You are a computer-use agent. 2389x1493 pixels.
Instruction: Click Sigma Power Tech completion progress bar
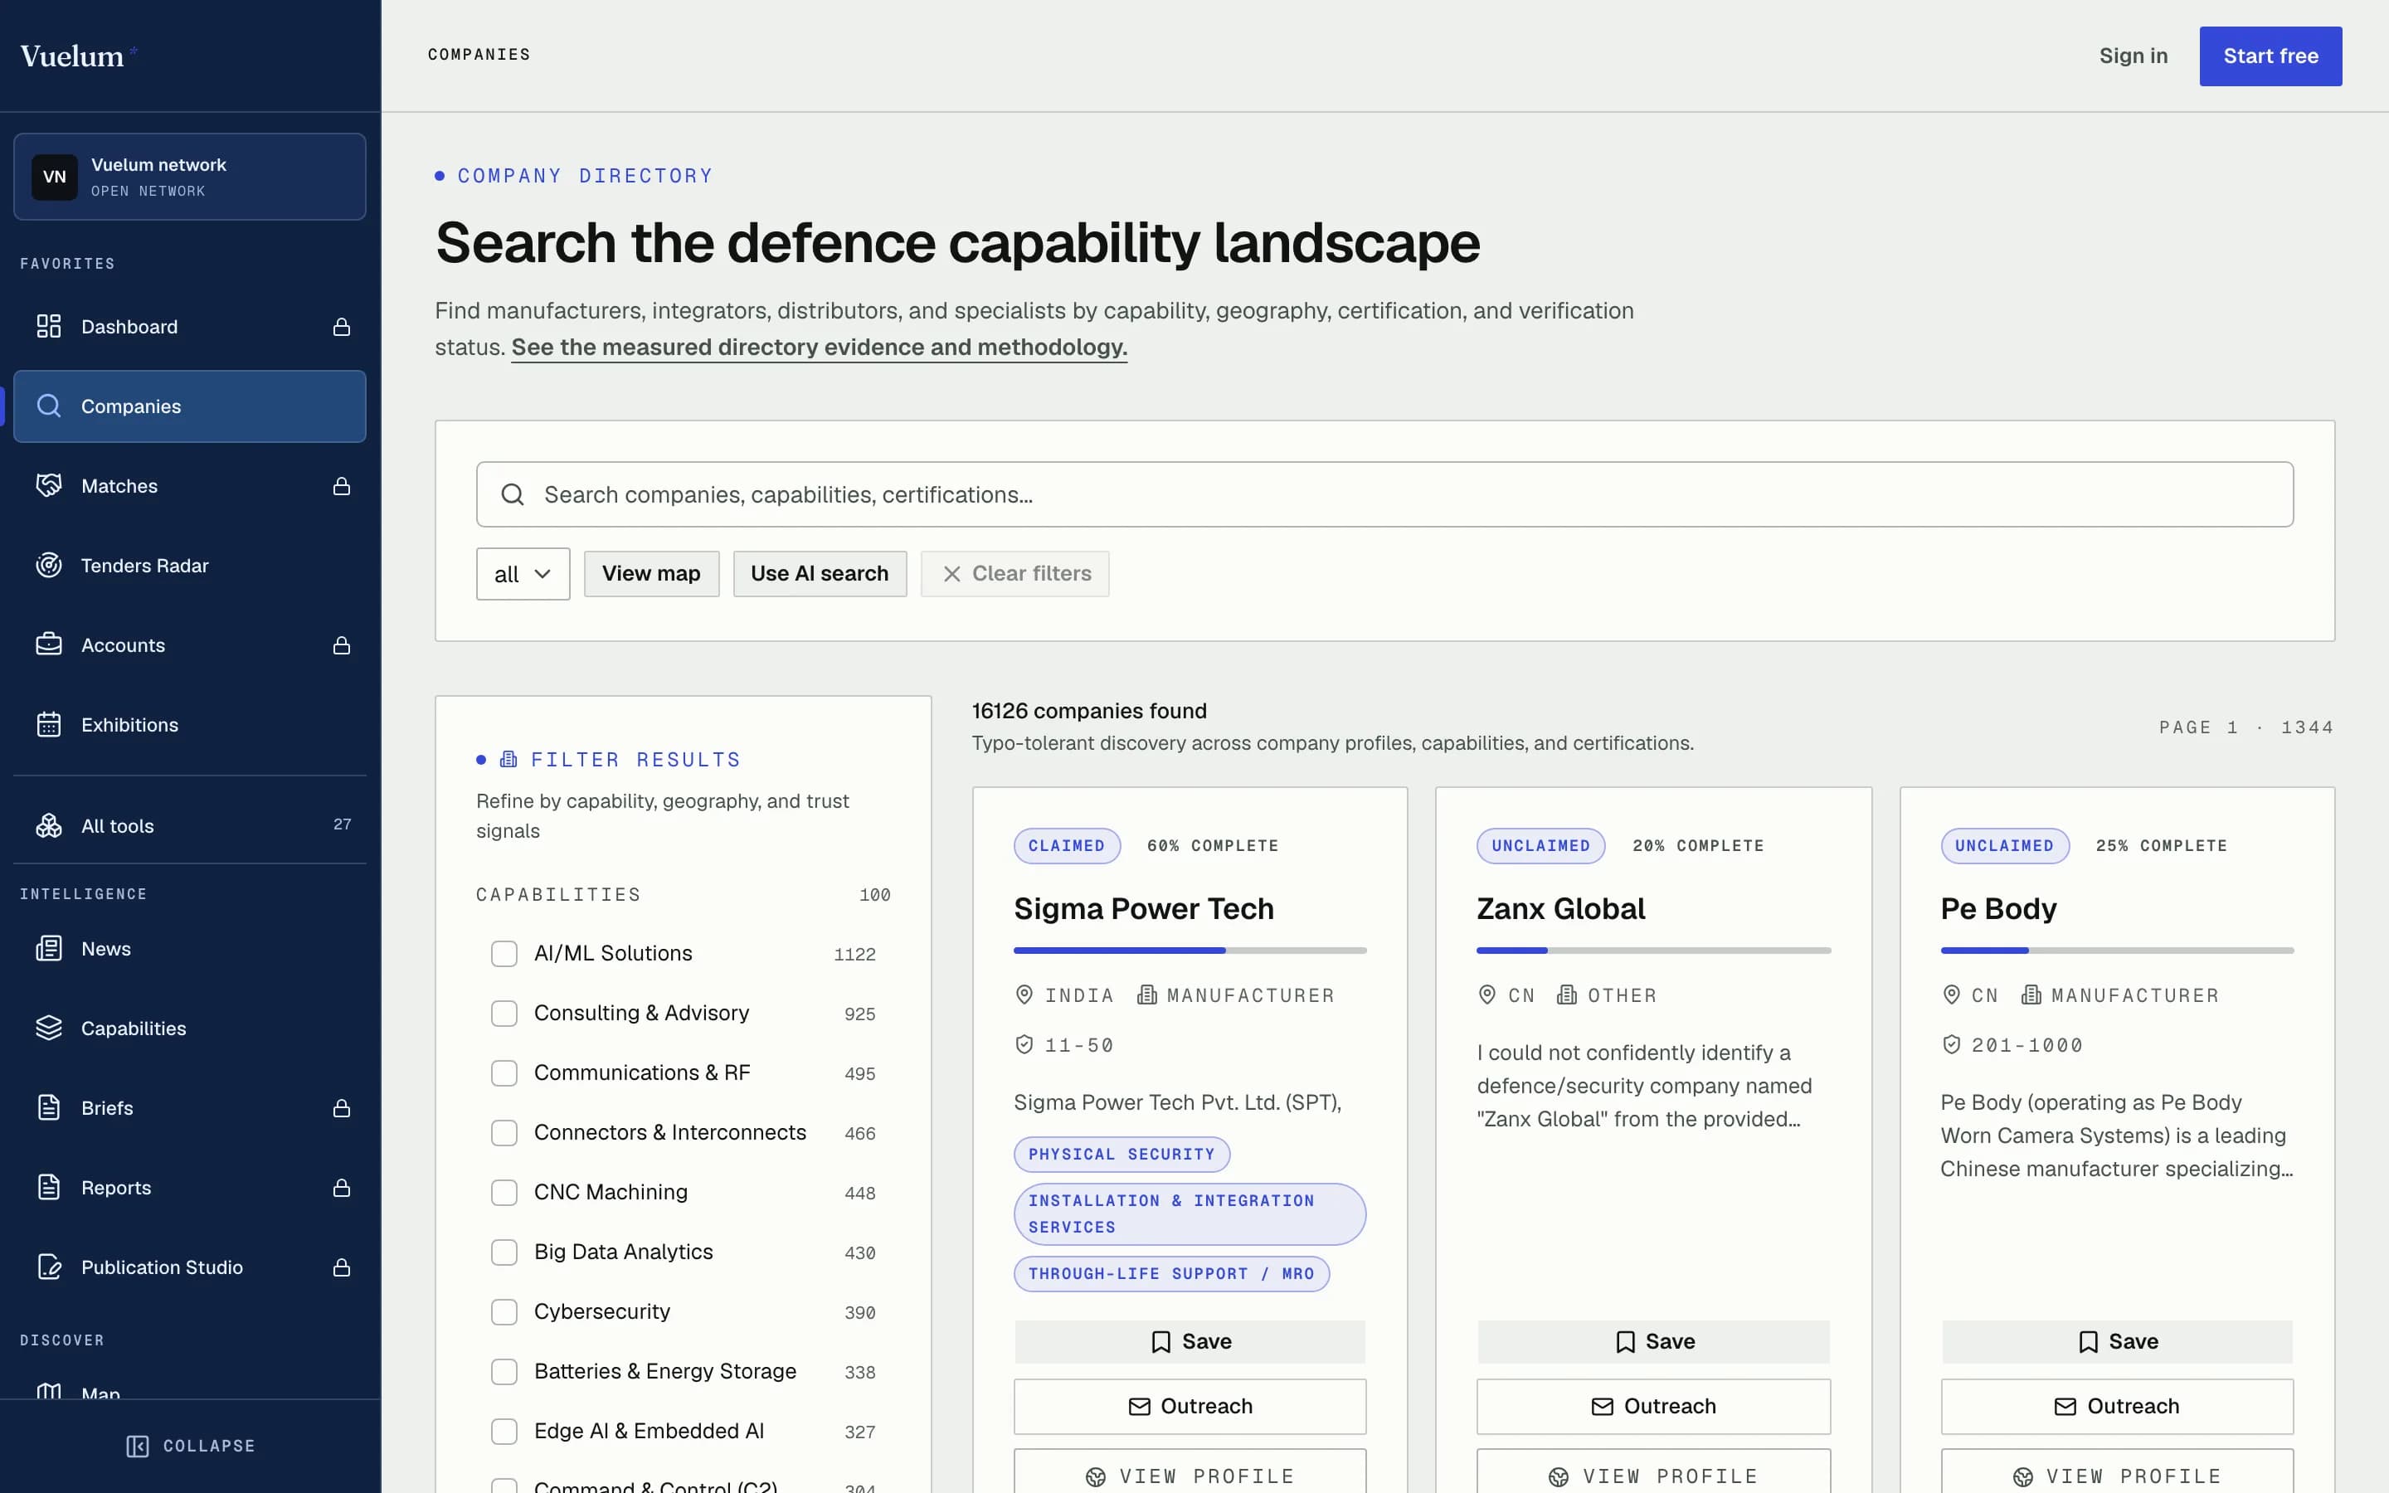1190,950
